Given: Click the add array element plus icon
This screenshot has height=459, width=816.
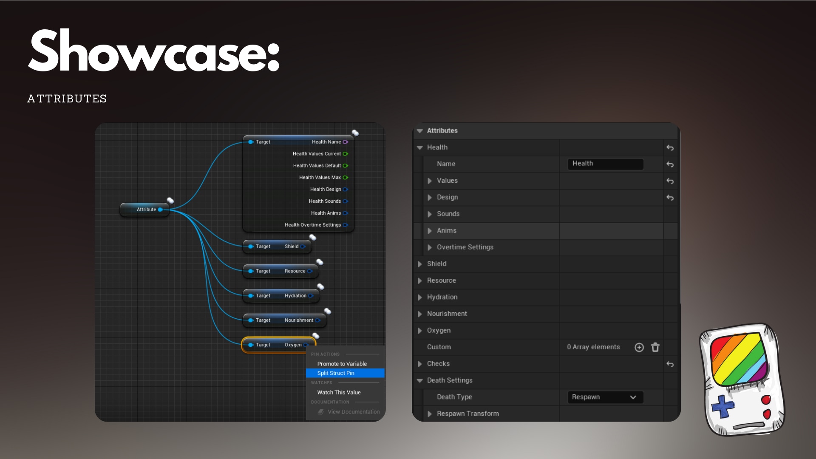Looking at the screenshot, I should coord(639,347).
